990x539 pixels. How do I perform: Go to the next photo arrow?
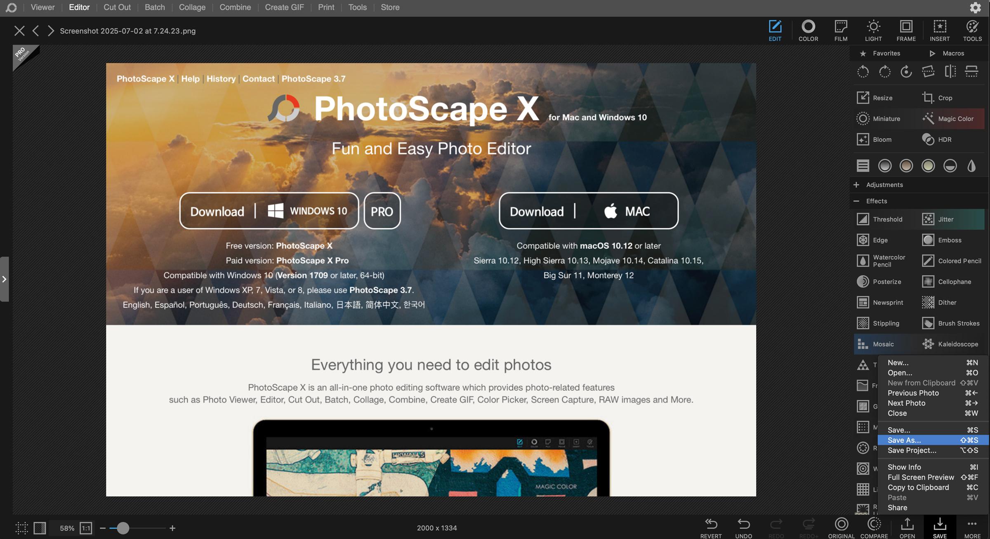[51, 31]
